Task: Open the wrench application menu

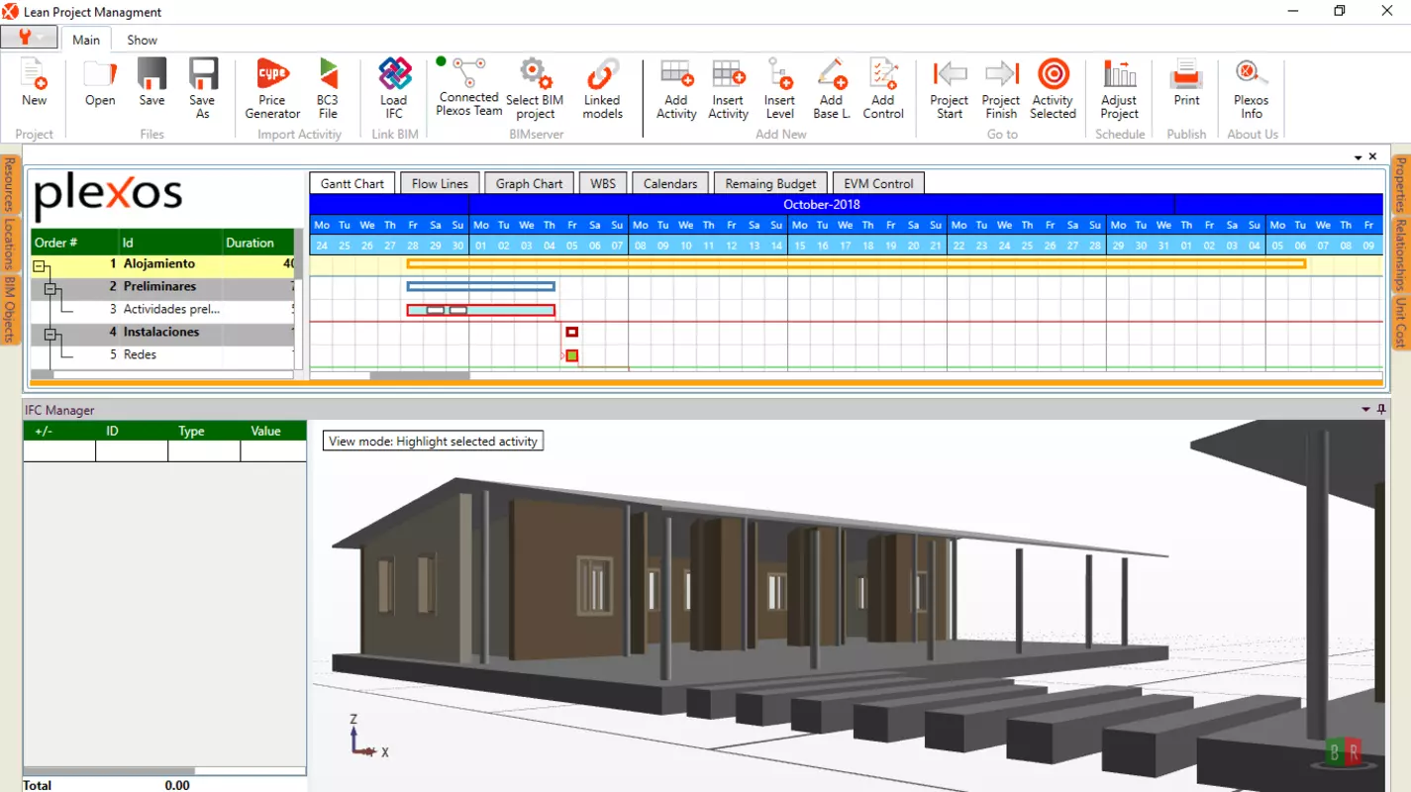Action: [x=29, y=38]
